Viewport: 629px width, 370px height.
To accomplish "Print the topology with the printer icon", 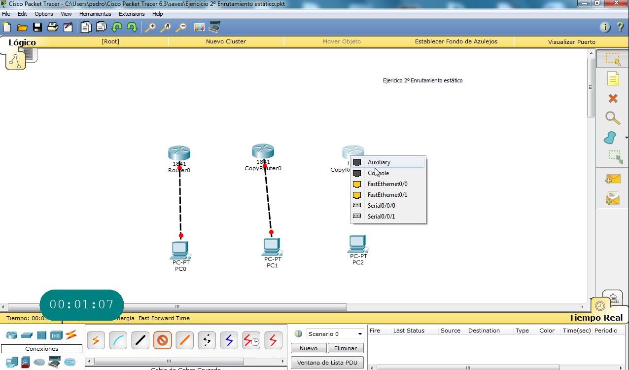I will click(53, 27).
